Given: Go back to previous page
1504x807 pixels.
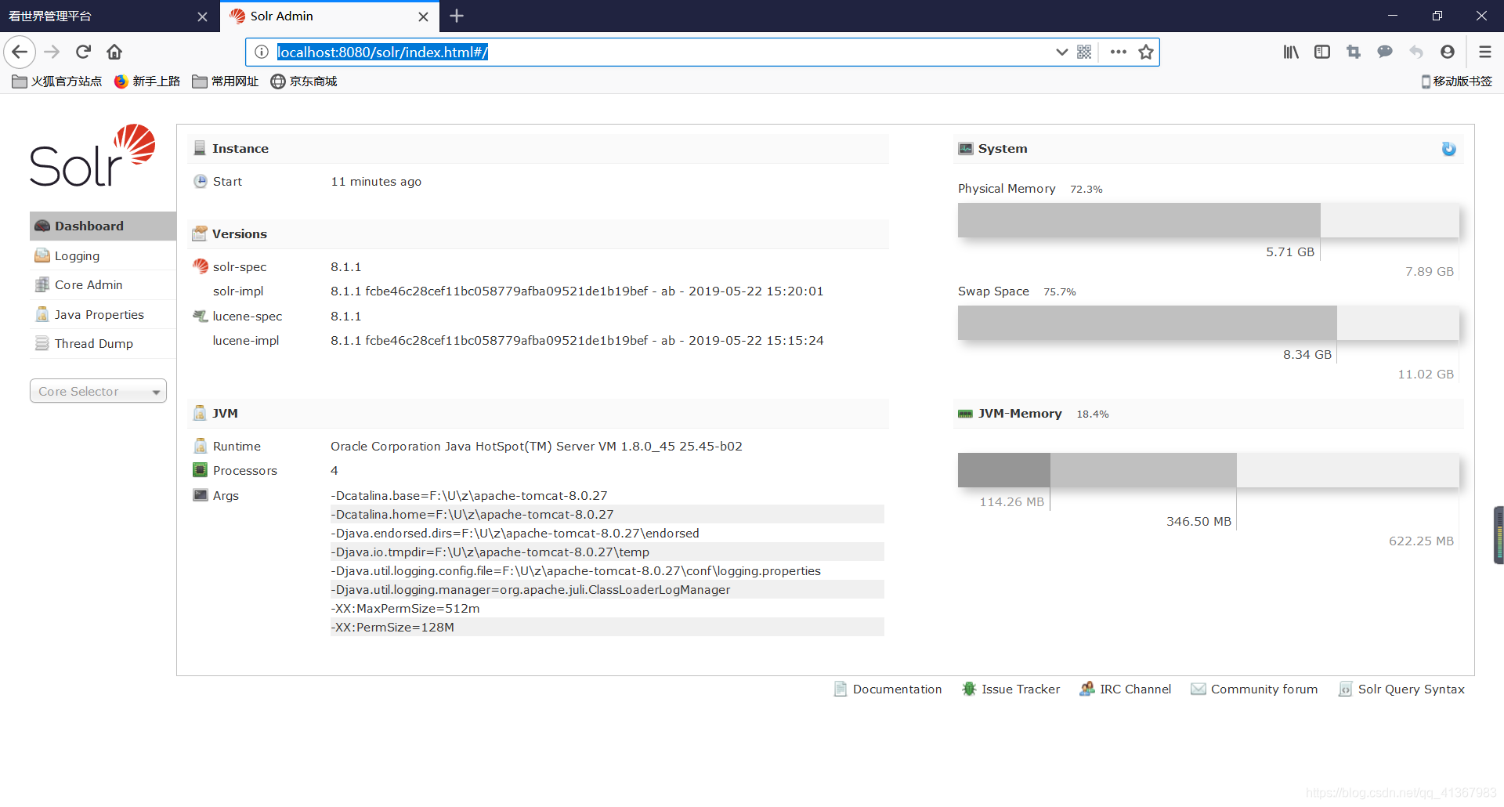Looking at the screenshot, I should 20,52.
